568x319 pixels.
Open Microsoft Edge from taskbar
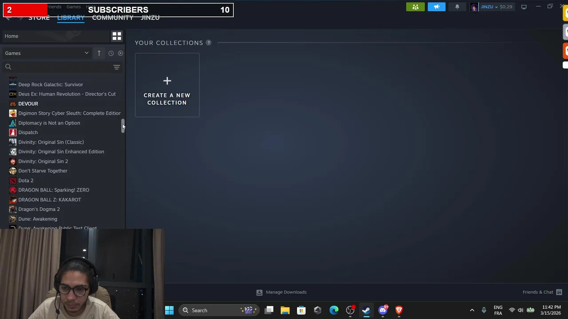tap(334, 310)
